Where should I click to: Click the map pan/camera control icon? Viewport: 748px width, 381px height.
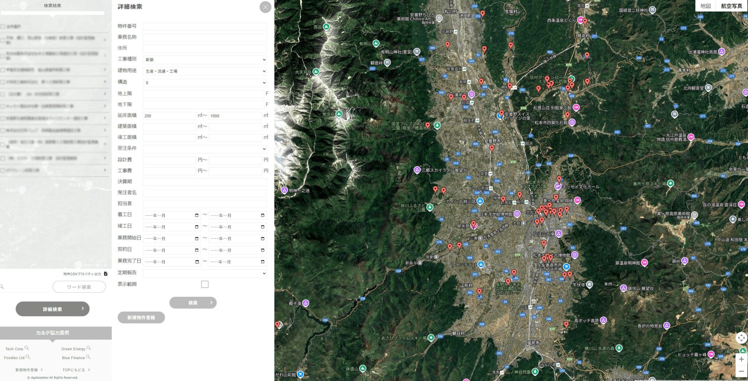(741, 338)
